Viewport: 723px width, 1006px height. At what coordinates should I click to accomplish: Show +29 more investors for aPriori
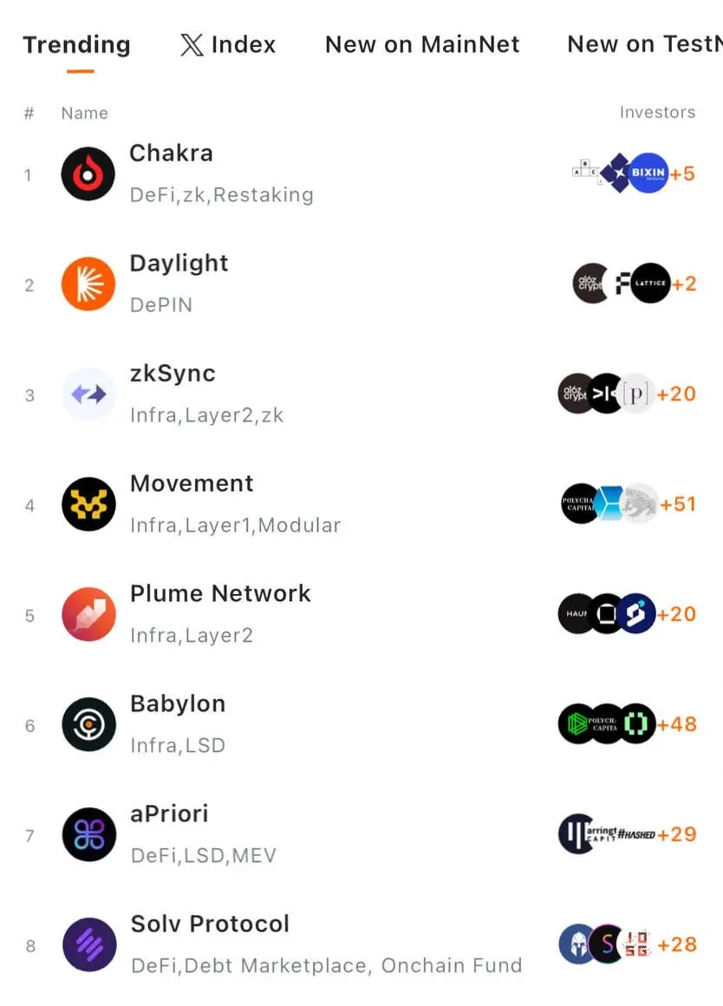click(x=677, y=834)
